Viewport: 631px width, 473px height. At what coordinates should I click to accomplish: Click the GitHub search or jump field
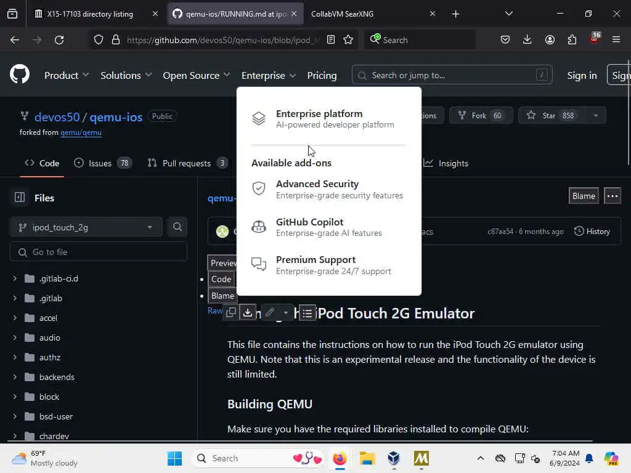[452, 75]
